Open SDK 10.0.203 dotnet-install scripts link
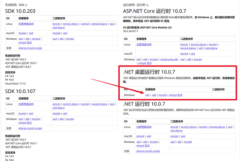Image resolution: width=240 pixels, height=161 pixels. pos(30,48)
